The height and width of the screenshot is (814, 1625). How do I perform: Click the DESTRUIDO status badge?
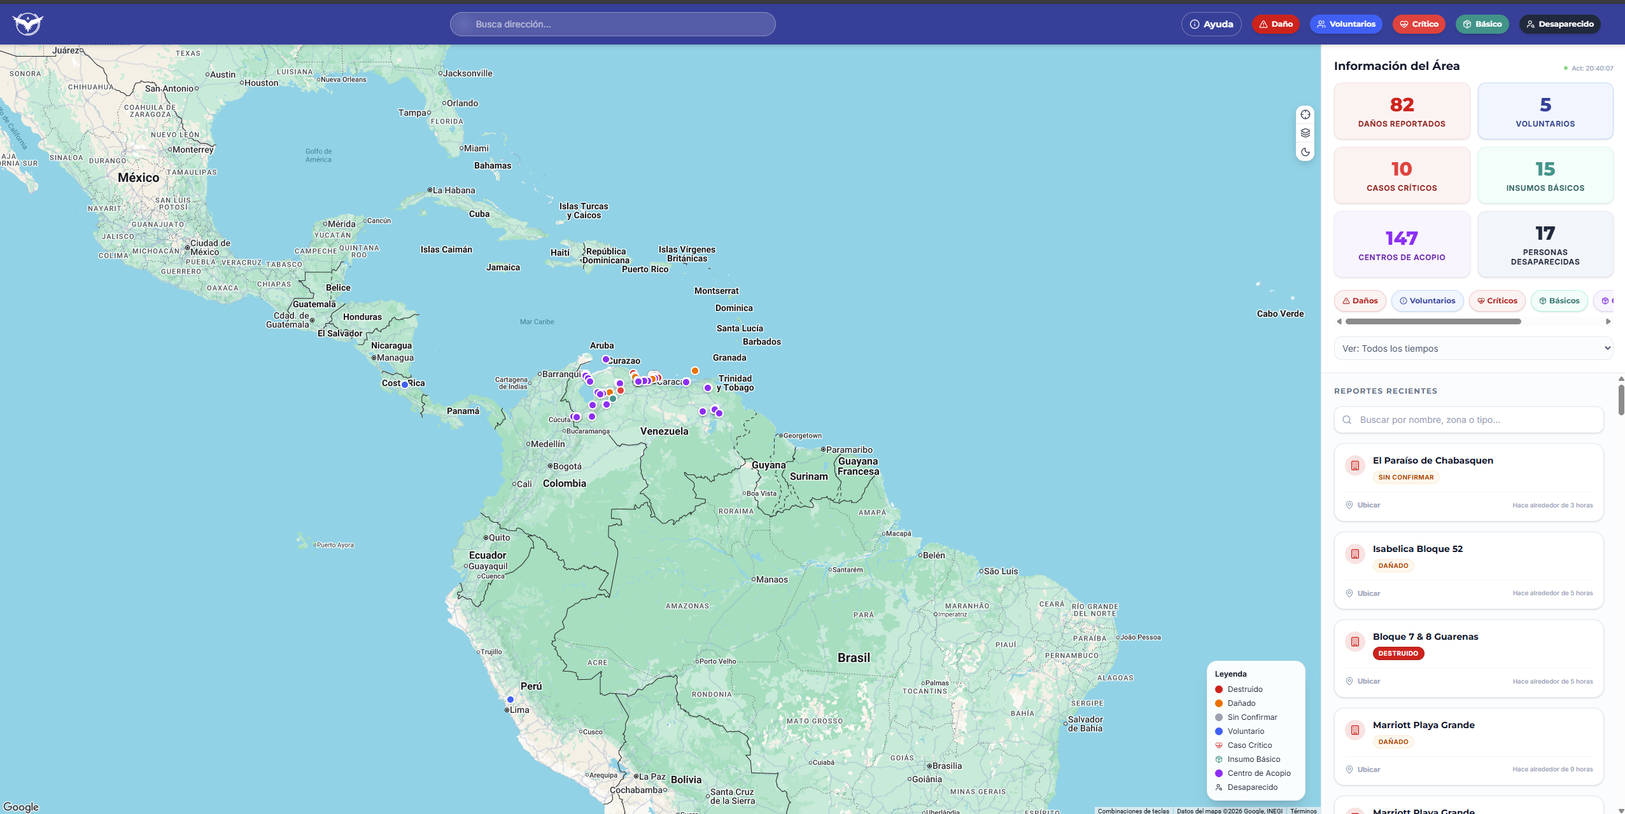coord(1398,653)
